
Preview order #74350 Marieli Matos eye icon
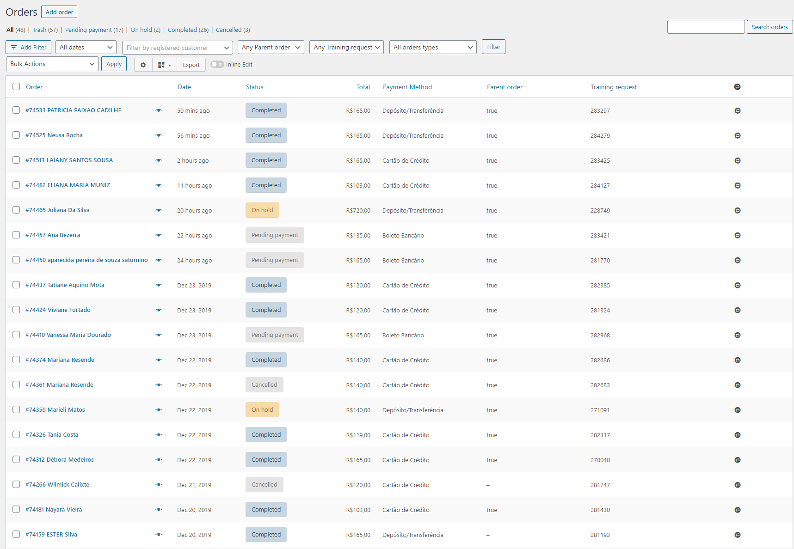click(159, 410)
